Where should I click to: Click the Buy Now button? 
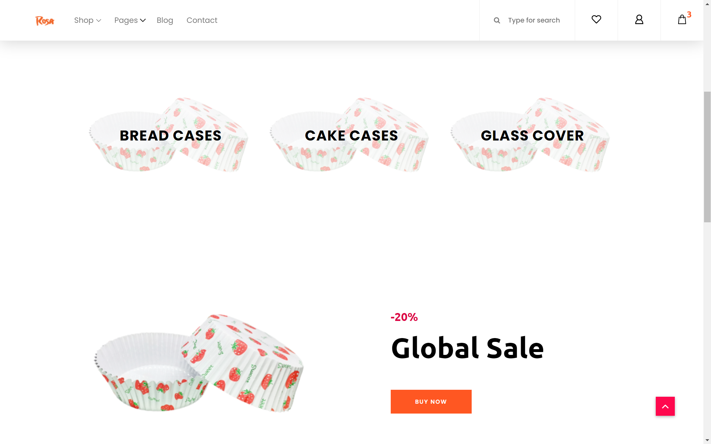(431, 402)
